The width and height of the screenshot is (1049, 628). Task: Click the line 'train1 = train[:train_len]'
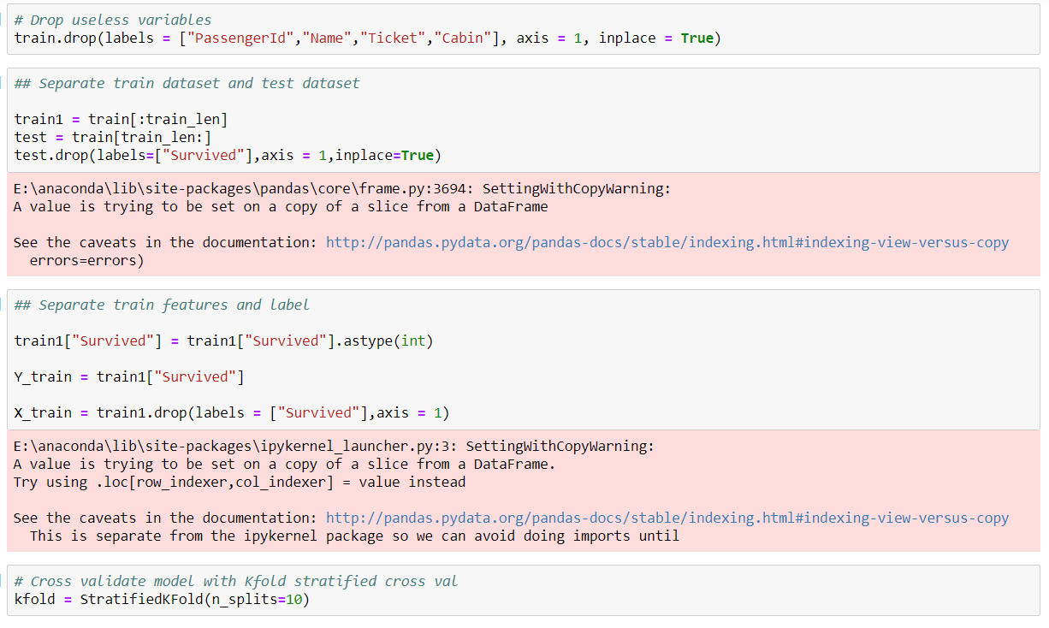tap(121, 119)
